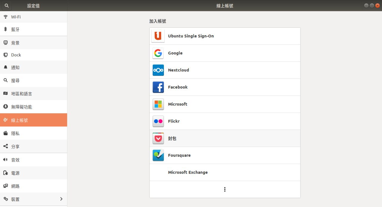Minimize the settings window
382x207 pixels.
(x=366, y=5)
